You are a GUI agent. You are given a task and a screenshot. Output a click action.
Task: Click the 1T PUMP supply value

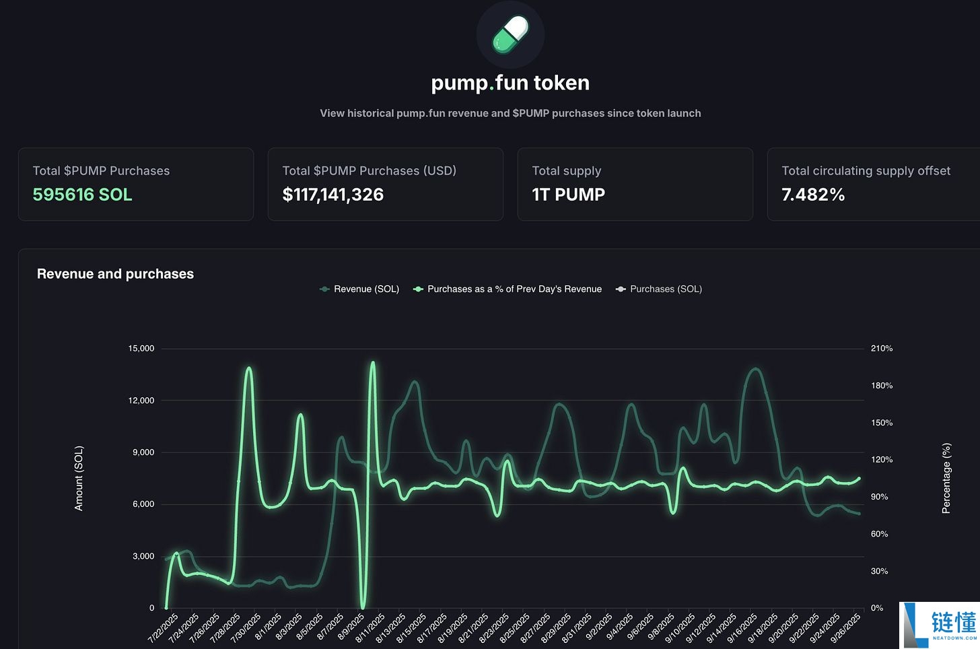click(x=569, y=195)
